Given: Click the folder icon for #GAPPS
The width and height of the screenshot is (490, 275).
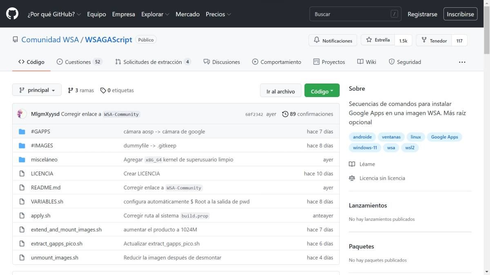Looking at the screenshot, I should (22, 132).
